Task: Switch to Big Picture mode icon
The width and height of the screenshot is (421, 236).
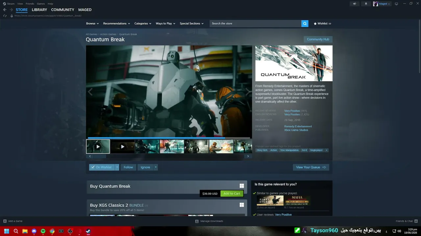Action: coord(396,4)
